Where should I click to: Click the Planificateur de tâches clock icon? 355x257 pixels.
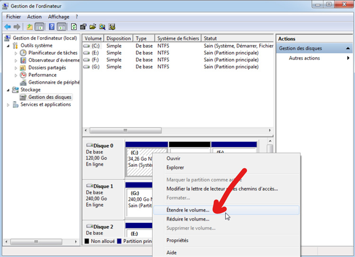(x=23, y=53)
